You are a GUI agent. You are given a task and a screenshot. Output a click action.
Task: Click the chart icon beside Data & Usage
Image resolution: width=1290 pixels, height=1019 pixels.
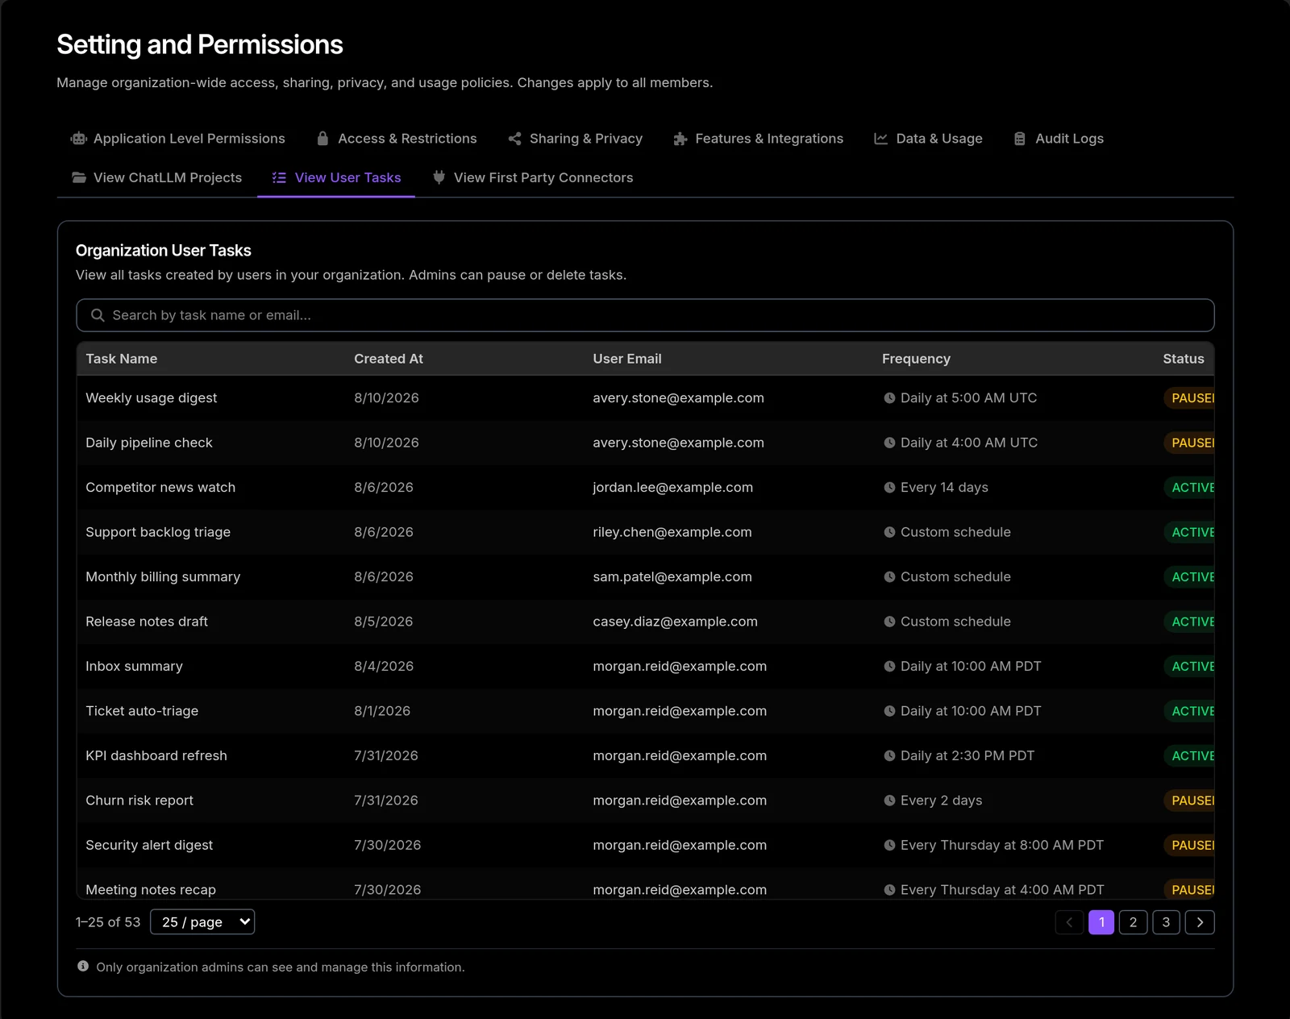pyautogui.click(x=881, y=139)
